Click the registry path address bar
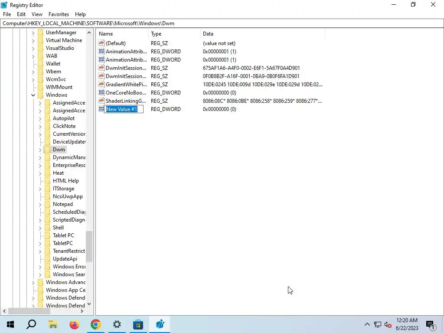 (222, 23)
